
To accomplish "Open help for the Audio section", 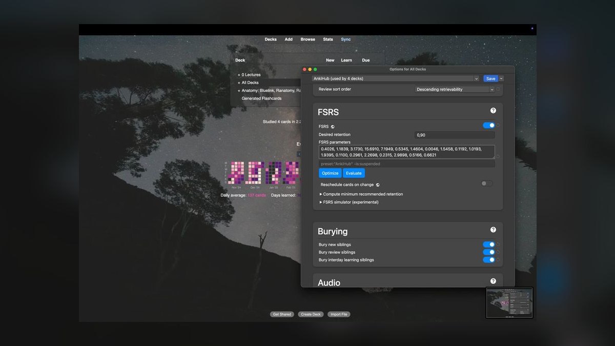I will pyautogui.click(x=493, y=281).
